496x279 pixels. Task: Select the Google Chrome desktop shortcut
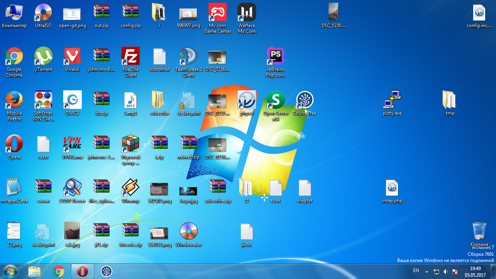pyautogui.click(x=14, y=57)
